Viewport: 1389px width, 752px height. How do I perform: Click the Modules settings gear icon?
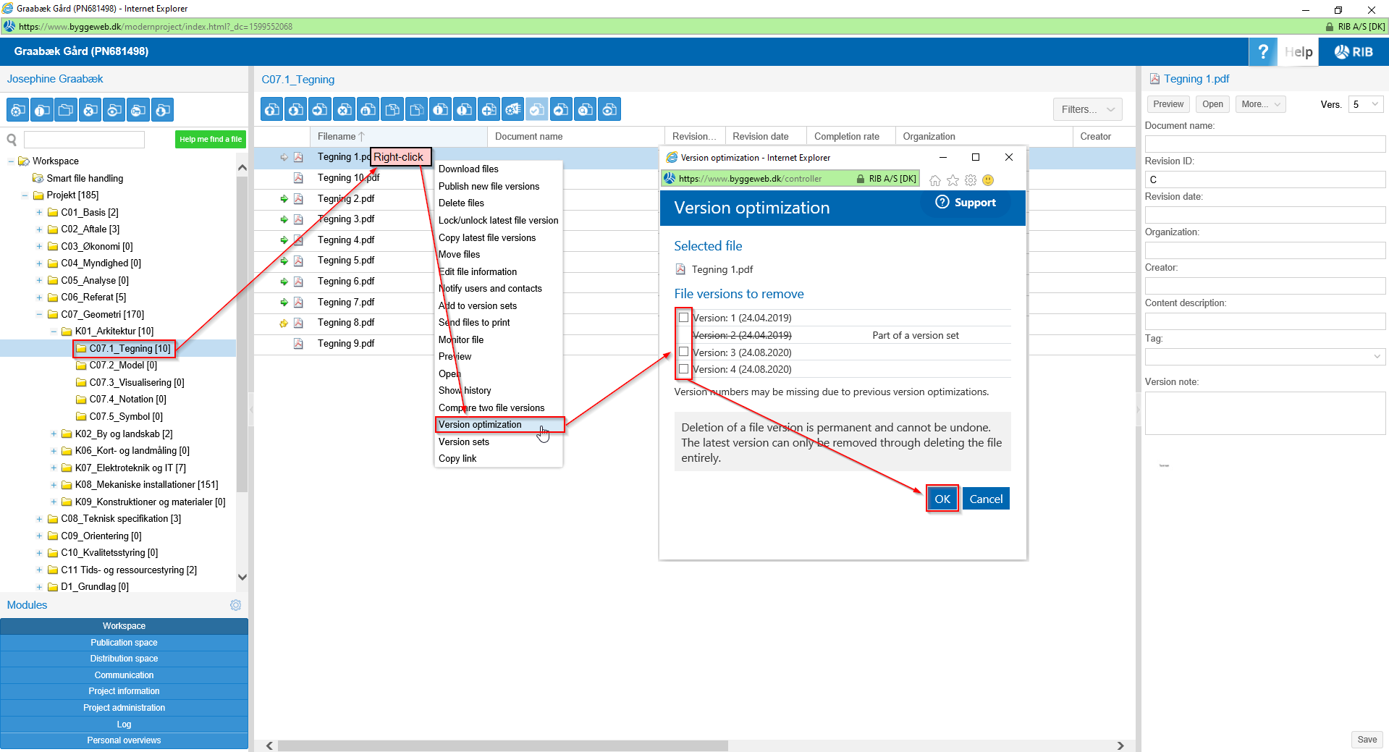click(235, 605)
